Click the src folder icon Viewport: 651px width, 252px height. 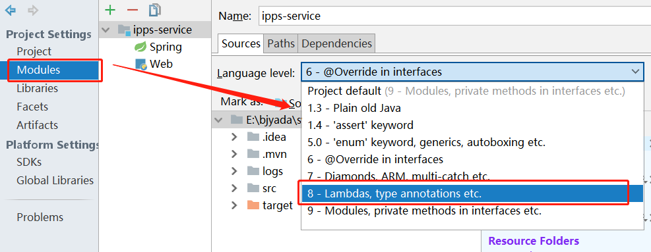253,188
